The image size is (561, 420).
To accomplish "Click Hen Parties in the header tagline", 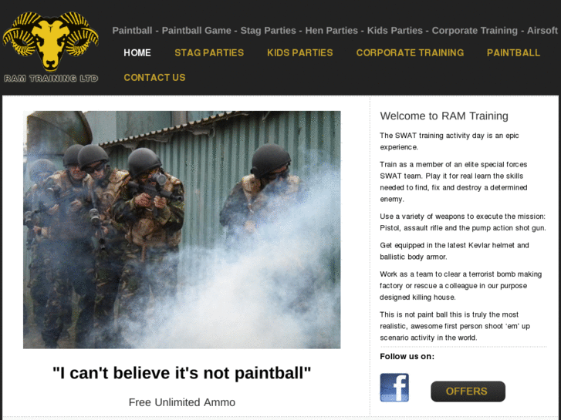I will coord(331,30).
